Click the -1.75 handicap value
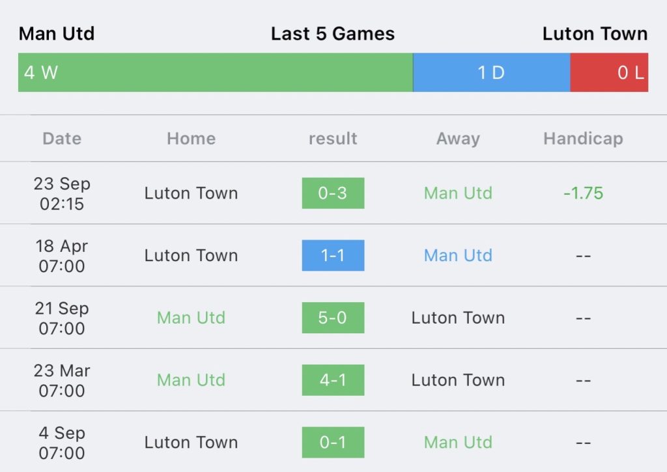This screenshot has width=667, height=472. [583, 193]
